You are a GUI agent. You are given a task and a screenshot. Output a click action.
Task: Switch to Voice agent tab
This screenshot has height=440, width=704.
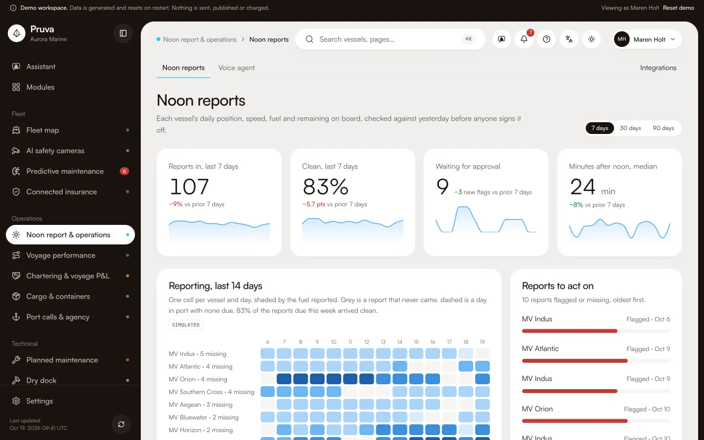tap(237, 68)
